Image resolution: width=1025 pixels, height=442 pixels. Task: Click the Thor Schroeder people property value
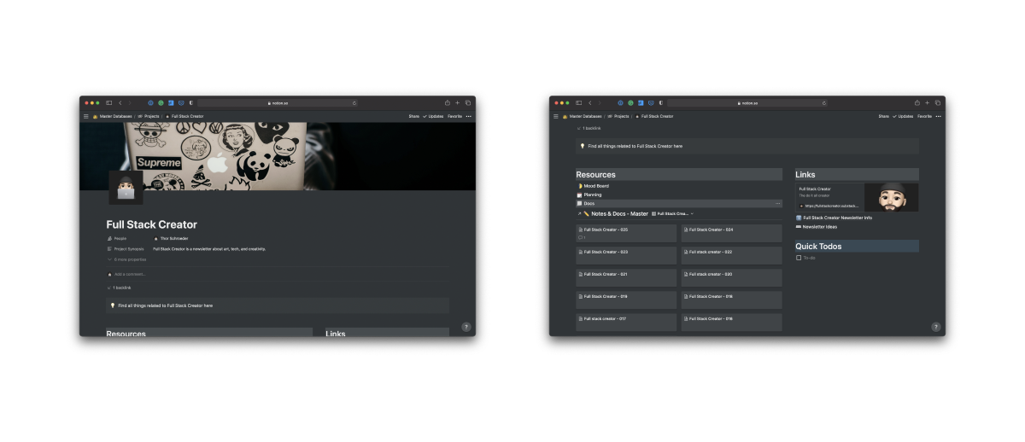pos(171,238)
